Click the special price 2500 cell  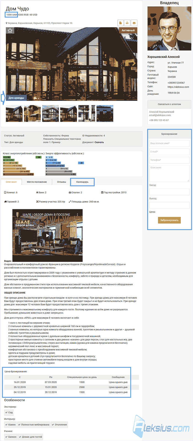pos(82,387)
